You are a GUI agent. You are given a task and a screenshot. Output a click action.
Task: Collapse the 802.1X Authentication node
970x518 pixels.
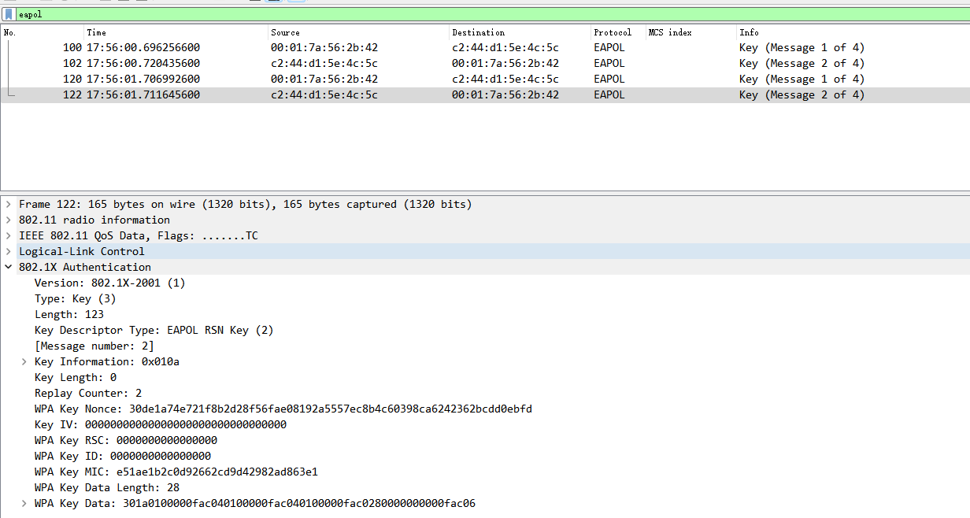(9, 267)
